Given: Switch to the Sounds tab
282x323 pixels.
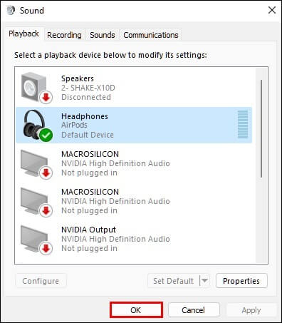Looking at the screenshot, I should pos(103,35).
